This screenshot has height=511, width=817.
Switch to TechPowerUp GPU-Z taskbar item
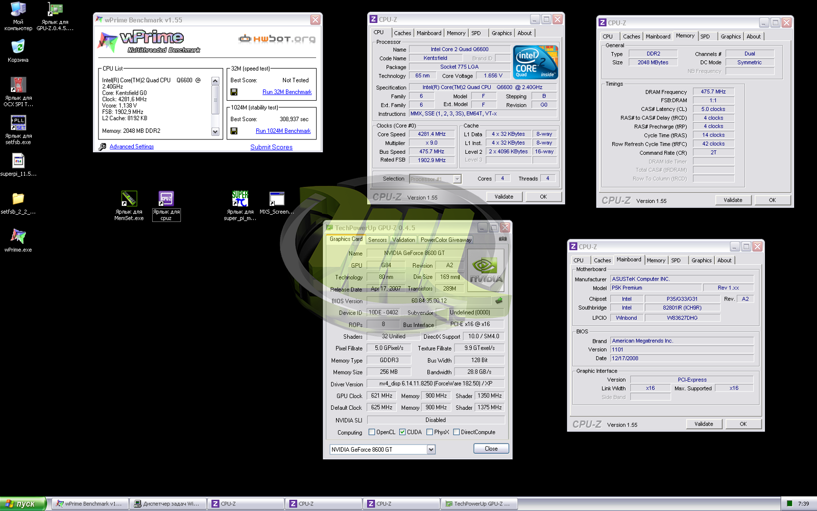(x=479, y=504)
